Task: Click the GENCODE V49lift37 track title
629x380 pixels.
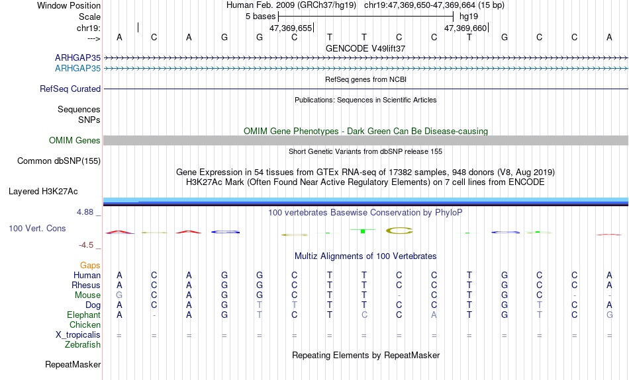Action: [365, 48]
